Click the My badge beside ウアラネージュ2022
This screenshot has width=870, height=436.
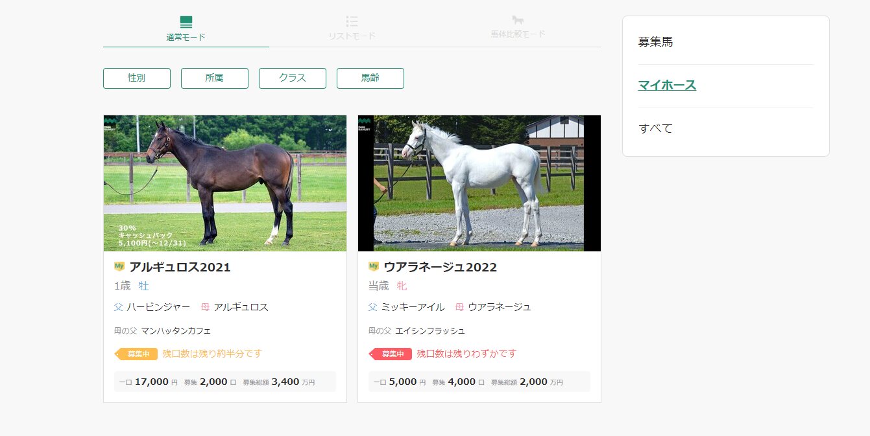tap(374, 266)
